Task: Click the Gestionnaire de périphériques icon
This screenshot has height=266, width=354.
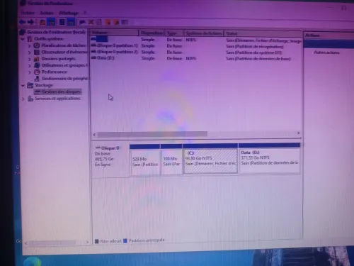Action: pos(37,79)
